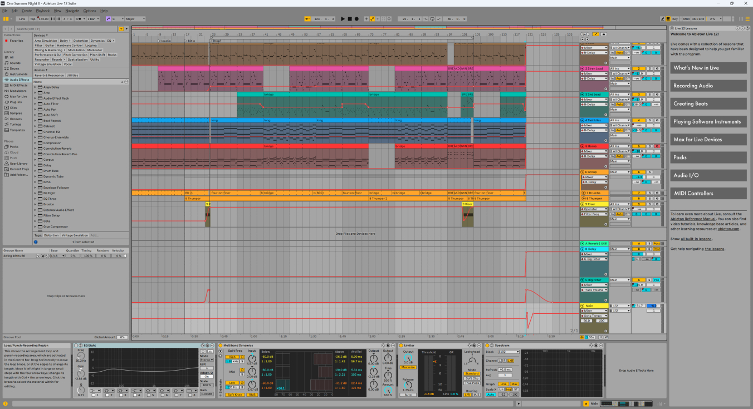The height and width of the screenshot is (409, 753).
Task: Open the Edit menu
Action: click(14, 11)
